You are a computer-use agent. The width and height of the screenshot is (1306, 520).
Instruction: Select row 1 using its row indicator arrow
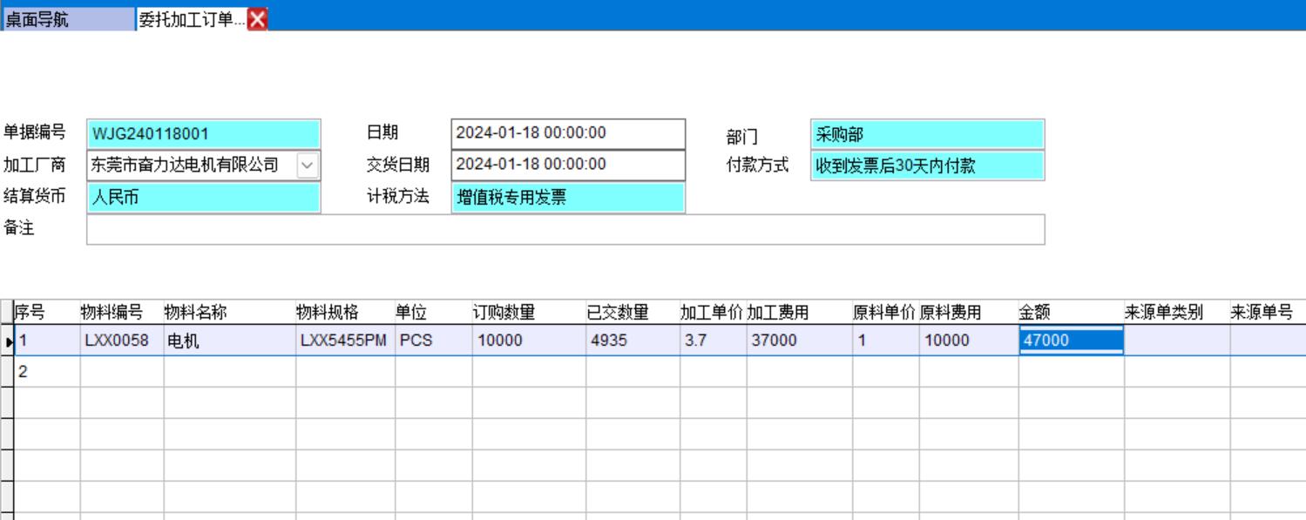pos(9,341)
